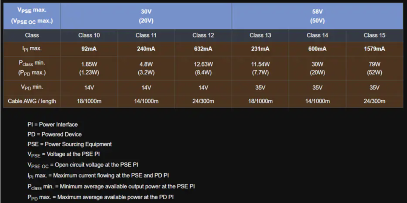Image resolution: width=407 pixels, height=203 pixels.
Task: Select the 92mA current cell
Action: 89,49
